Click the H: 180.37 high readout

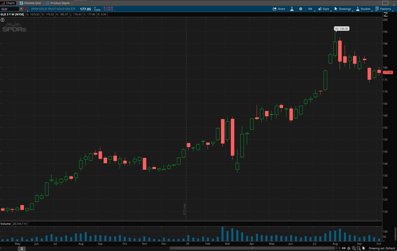pyautogui.click(x=62, y=15)
